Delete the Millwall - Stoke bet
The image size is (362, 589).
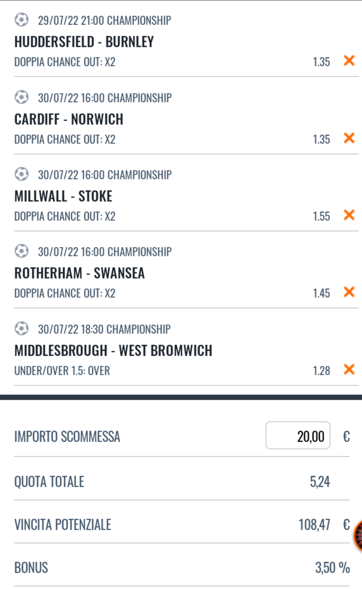point(349,215)
